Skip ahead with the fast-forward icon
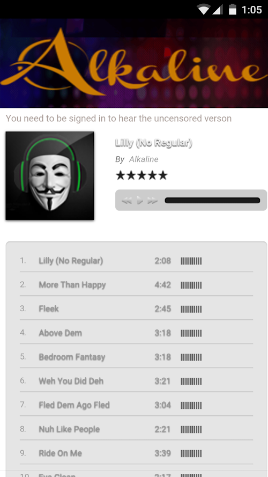The image size is (268, 477). (153, 200)
